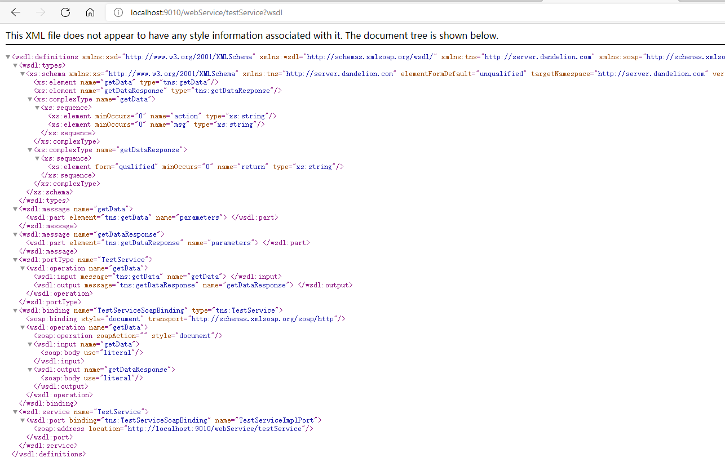The width and height of the screenshot is (725, 462).
Task: Click wsdl:part element="tns:getData" line
Action: click(x=152, y=217)
